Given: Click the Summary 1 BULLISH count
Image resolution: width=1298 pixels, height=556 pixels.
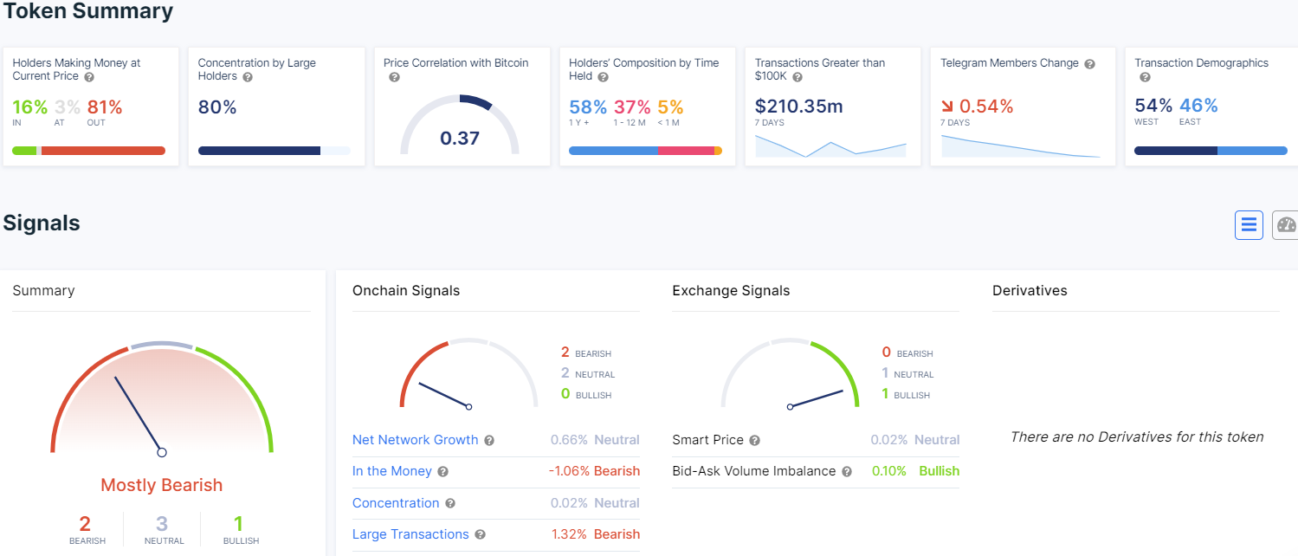Looking at the screenshot, I should pos(239,523).
